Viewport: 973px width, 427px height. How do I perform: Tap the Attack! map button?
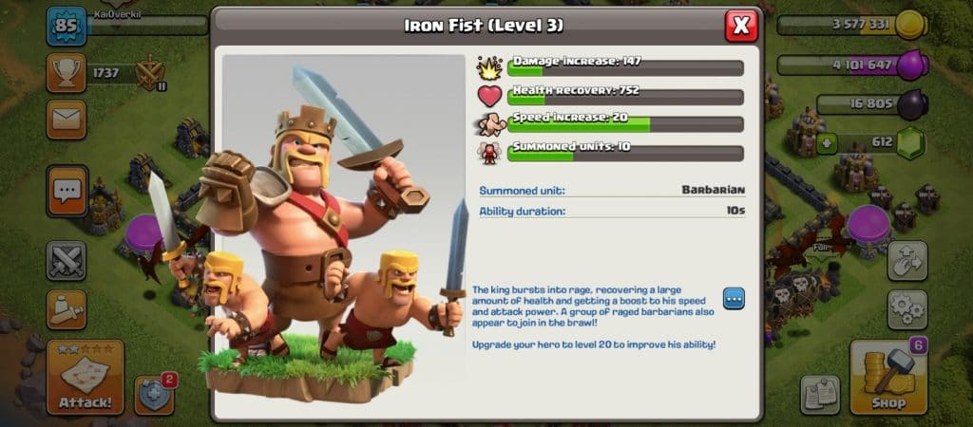click(85, 377)
